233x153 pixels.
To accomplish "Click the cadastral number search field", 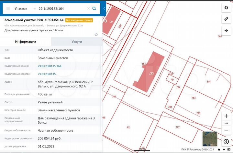I will (x=61, y=8).
